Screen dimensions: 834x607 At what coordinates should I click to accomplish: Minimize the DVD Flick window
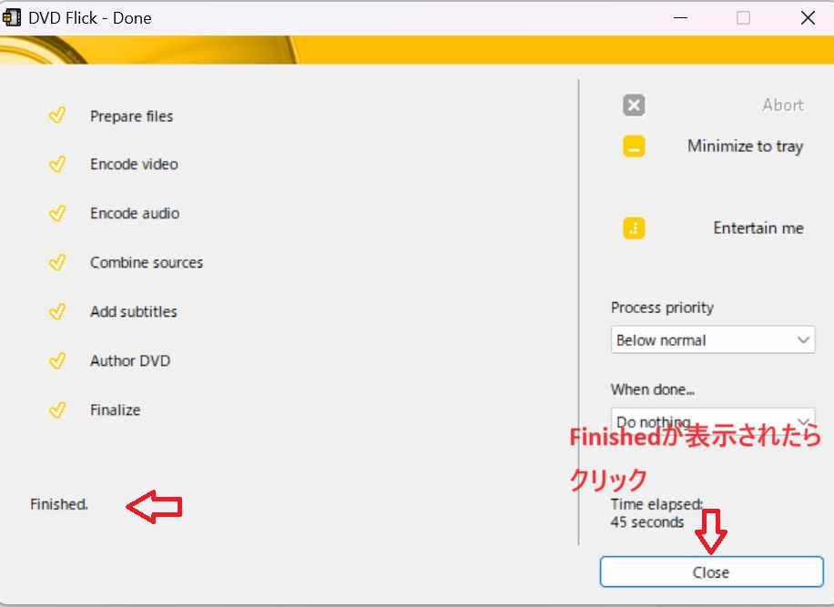coord(680,17)
